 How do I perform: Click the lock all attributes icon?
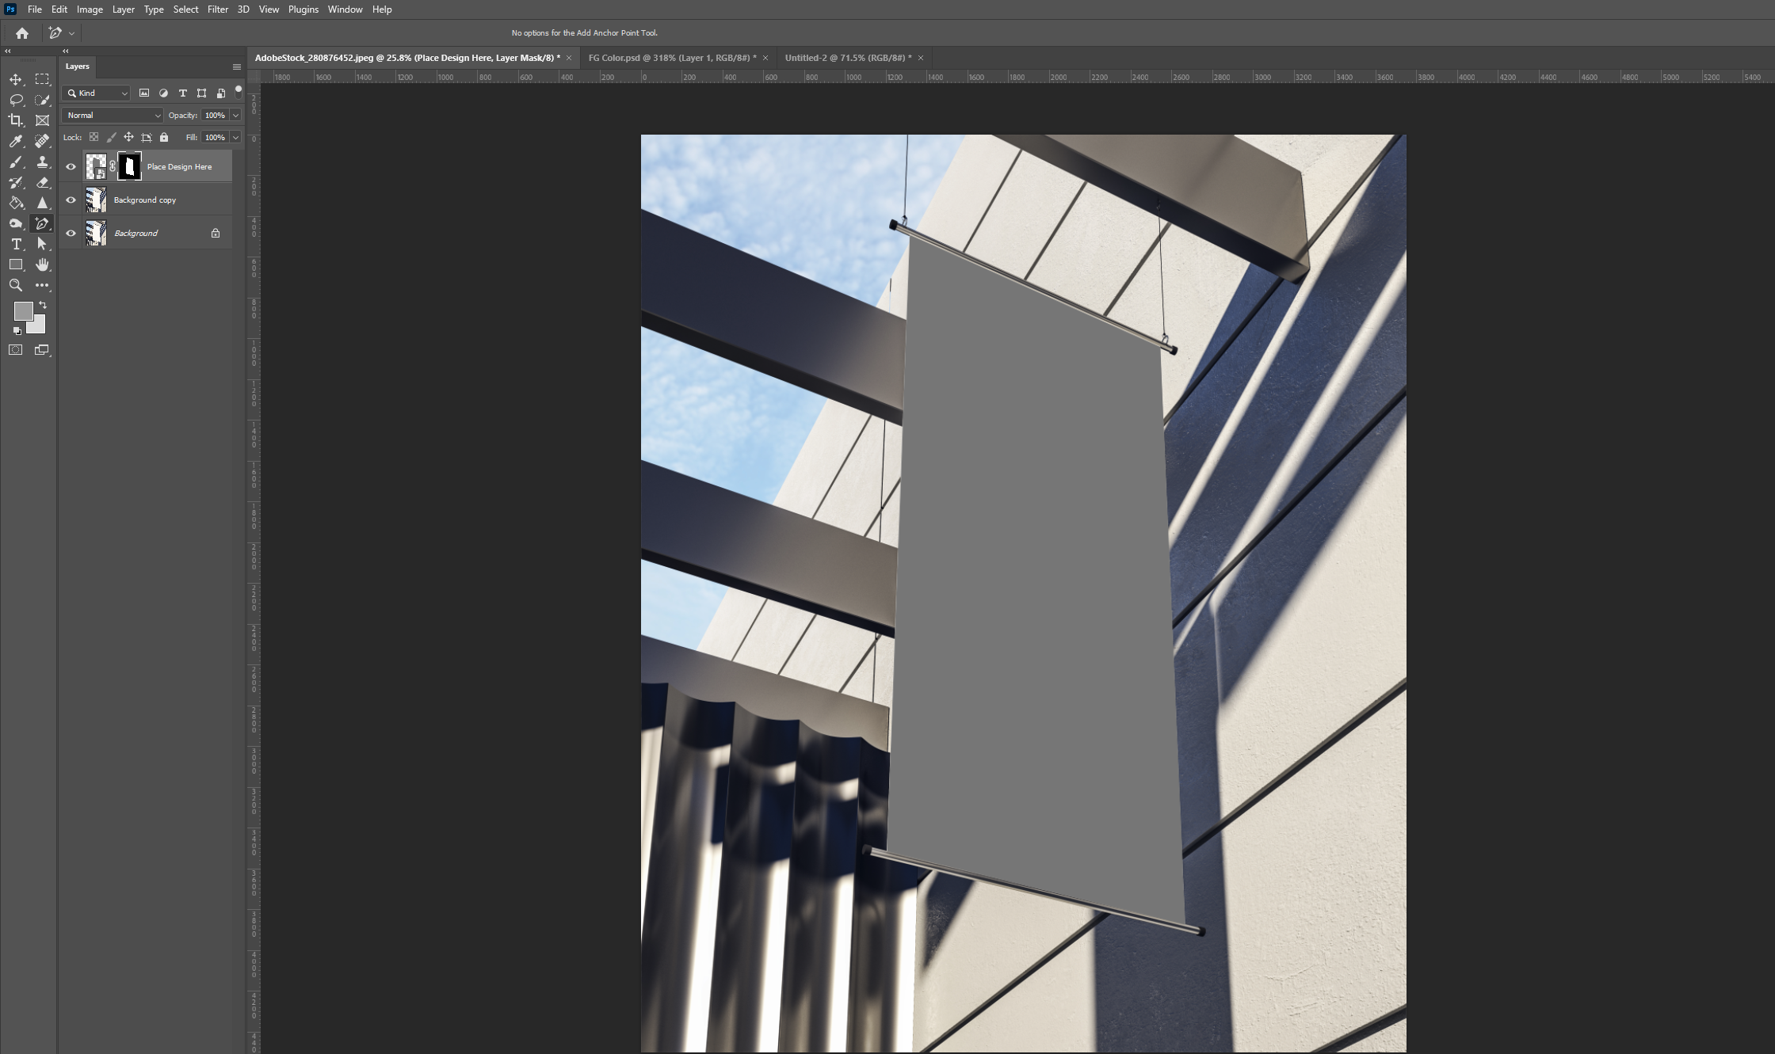(164, 137)
